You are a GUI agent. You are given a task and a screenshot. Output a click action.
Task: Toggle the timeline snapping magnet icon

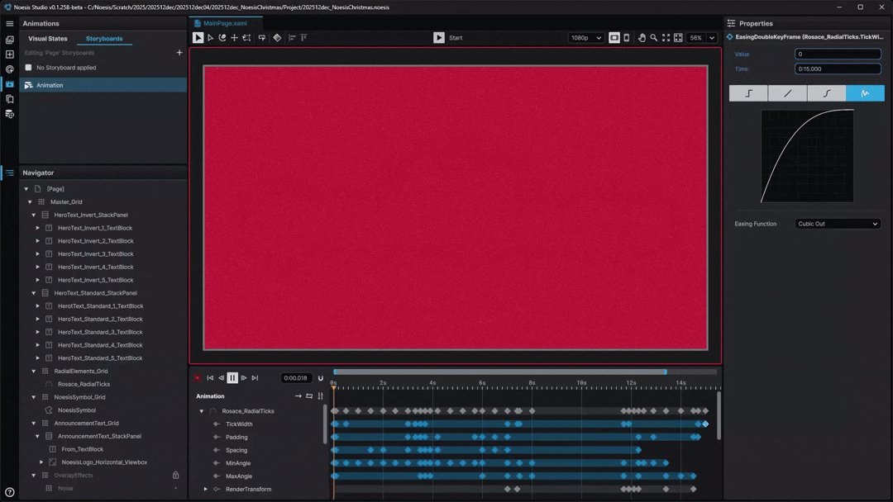320,378
